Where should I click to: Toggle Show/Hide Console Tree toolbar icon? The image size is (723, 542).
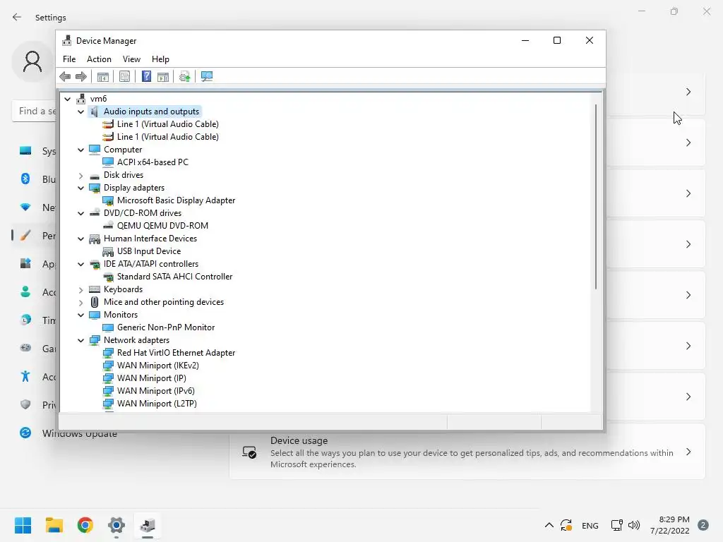click(103, 76)
